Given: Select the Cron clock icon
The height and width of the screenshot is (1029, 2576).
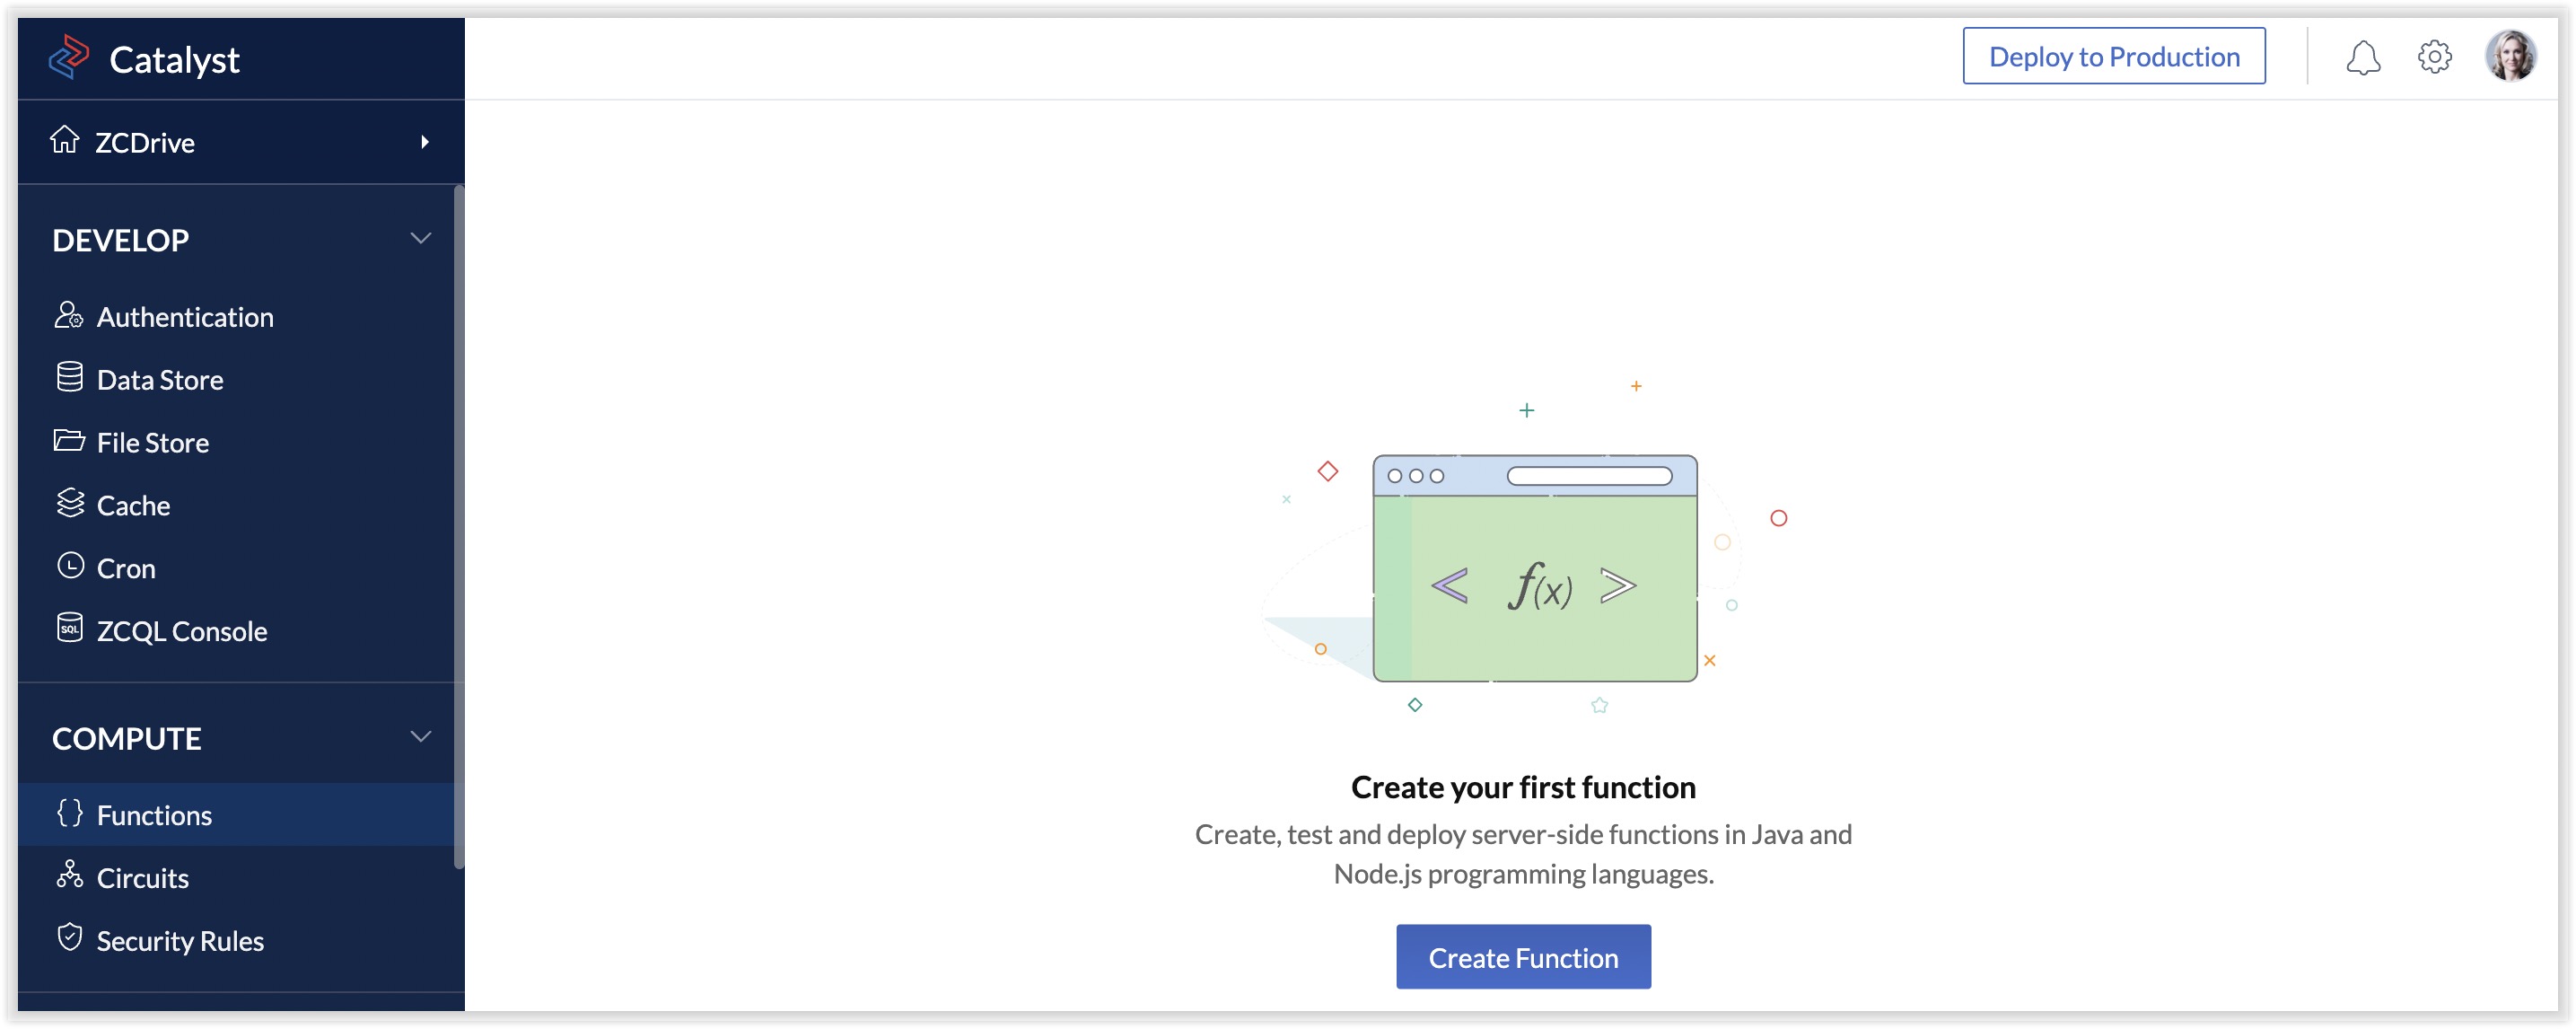Looking at the screenshot, I should pyautogui.click(x=69, y=567).
